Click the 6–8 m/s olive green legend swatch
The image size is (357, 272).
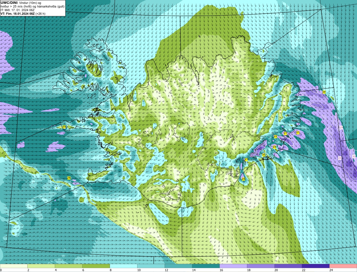(x=96, y=266)
